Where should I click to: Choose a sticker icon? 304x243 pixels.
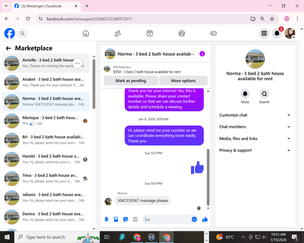126,219
